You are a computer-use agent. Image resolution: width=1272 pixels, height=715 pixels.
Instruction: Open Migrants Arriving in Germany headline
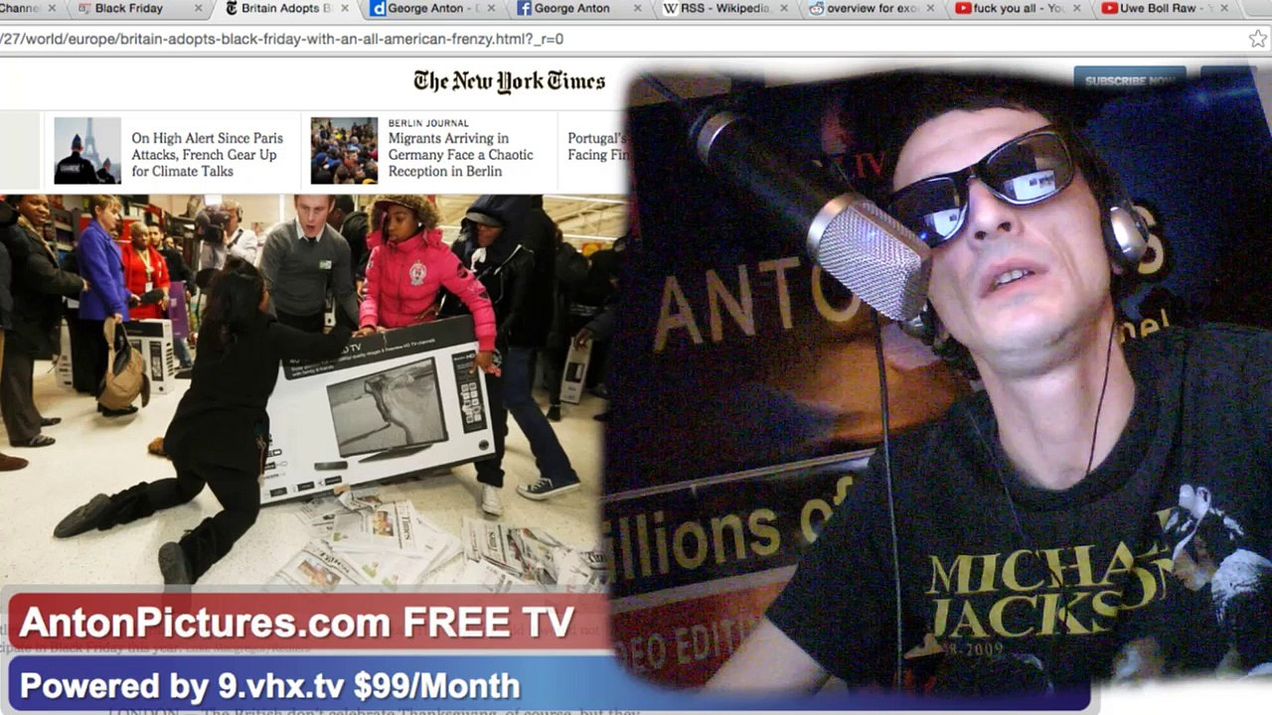(x=460, y=155)
